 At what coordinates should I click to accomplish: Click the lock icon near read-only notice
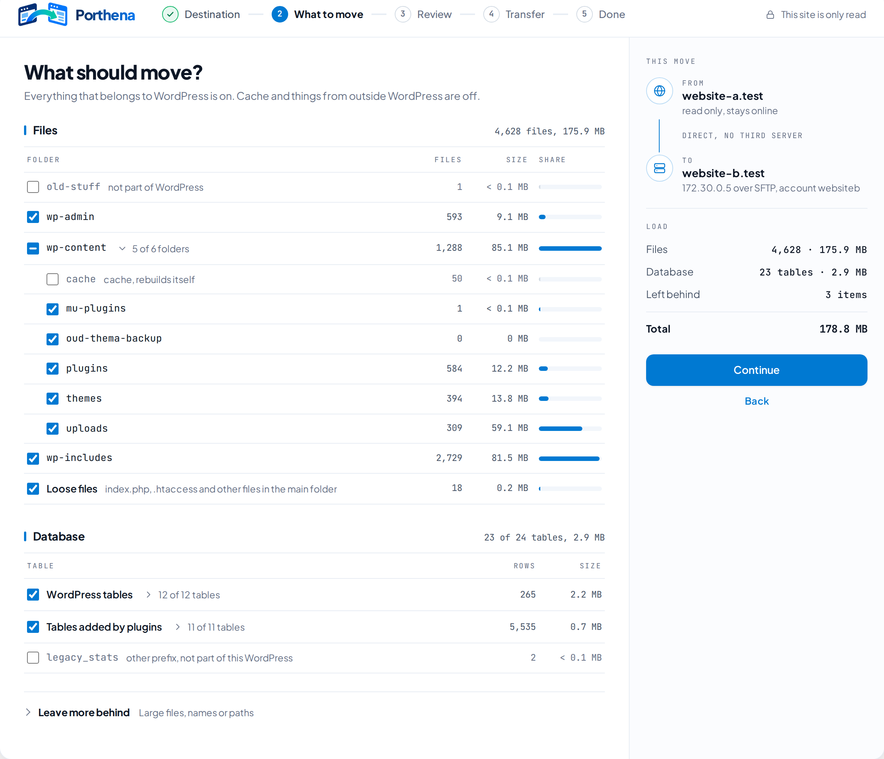coord(770,15)
